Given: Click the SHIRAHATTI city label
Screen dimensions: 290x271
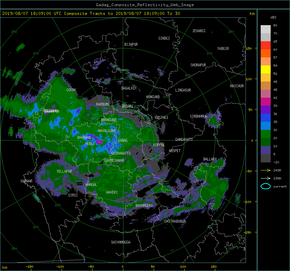Looking at the screenshot, I should (121, 153).
